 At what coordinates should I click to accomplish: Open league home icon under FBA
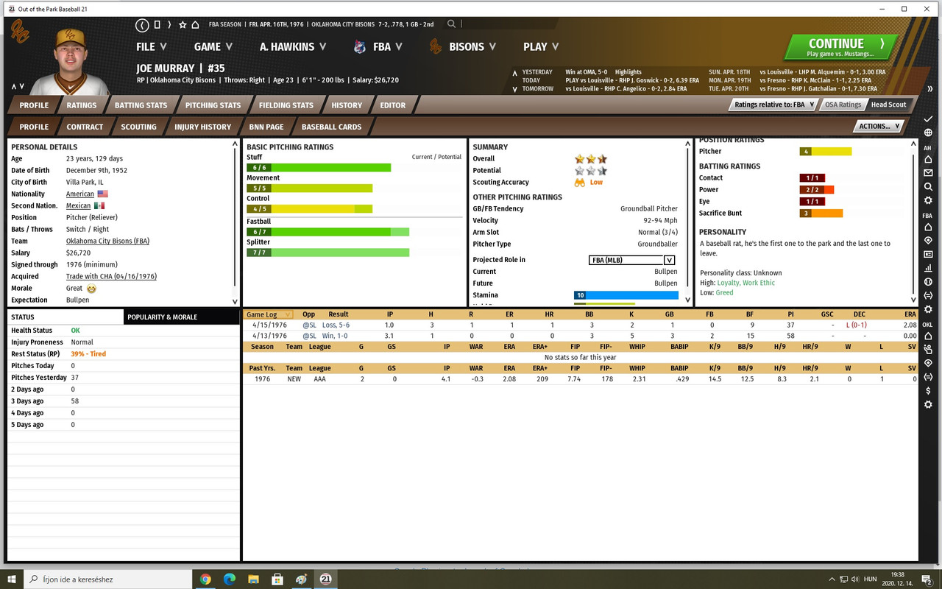928,228
